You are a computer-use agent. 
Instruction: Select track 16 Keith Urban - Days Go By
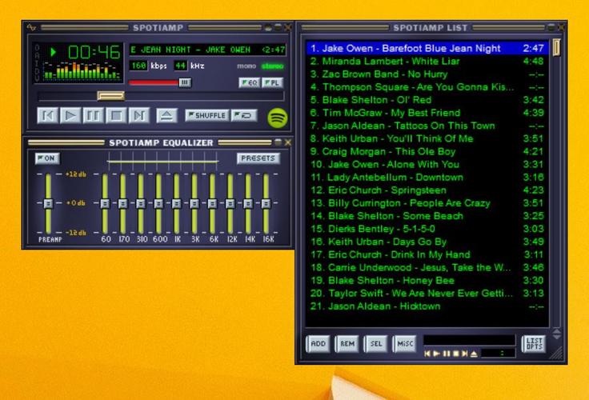coord(427,242)
